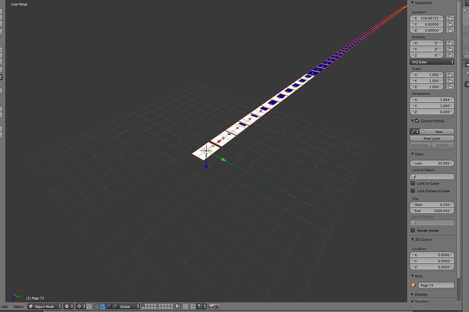Select the scale manipulator icon

[x=115, y=306]
